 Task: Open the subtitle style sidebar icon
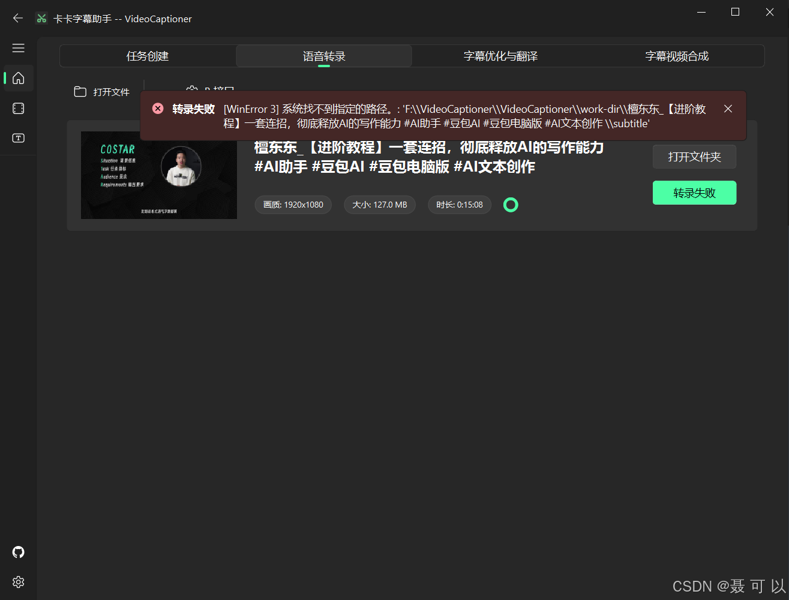click(19, 138)
